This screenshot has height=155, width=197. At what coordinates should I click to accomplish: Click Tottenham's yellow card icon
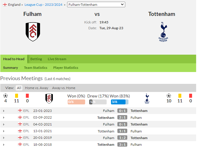coord(180,96)
